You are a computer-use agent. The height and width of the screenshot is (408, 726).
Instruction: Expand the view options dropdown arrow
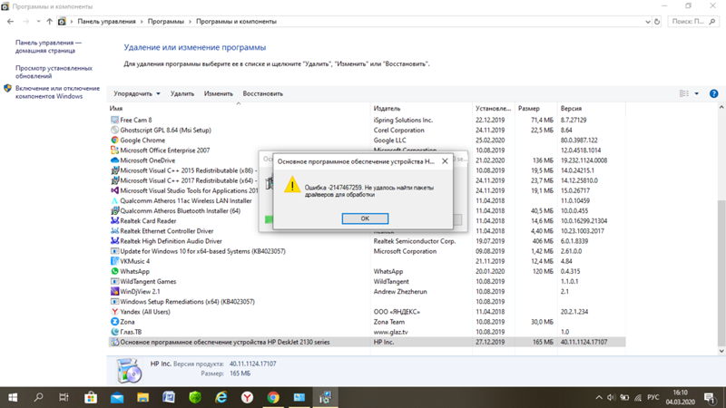[696, 93]
